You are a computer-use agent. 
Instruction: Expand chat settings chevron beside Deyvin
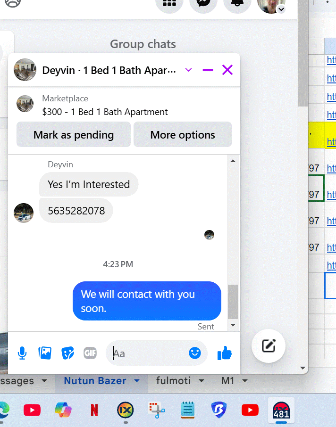pos(188,70)
